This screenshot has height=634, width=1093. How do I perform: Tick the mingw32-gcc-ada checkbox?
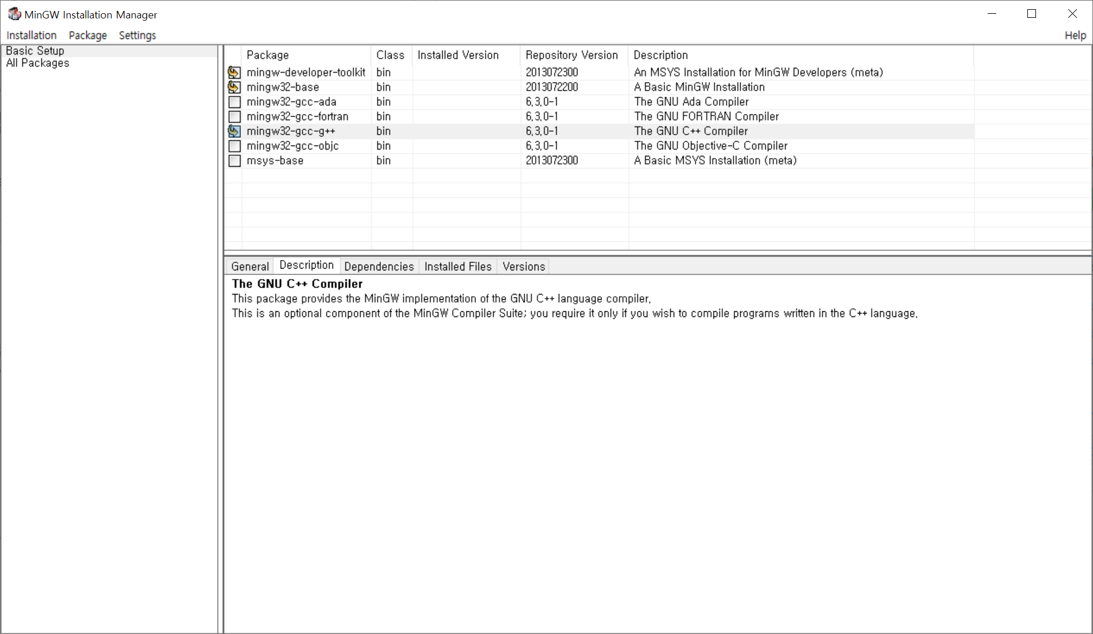click(234, 102)
